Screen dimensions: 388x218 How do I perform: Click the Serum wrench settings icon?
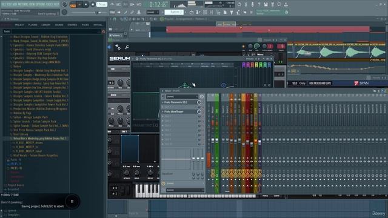tap(127, 47)
